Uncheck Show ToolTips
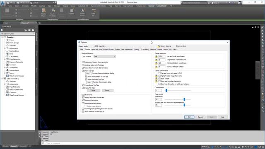The width and height of the screenshot is (265, 149). 83,71
